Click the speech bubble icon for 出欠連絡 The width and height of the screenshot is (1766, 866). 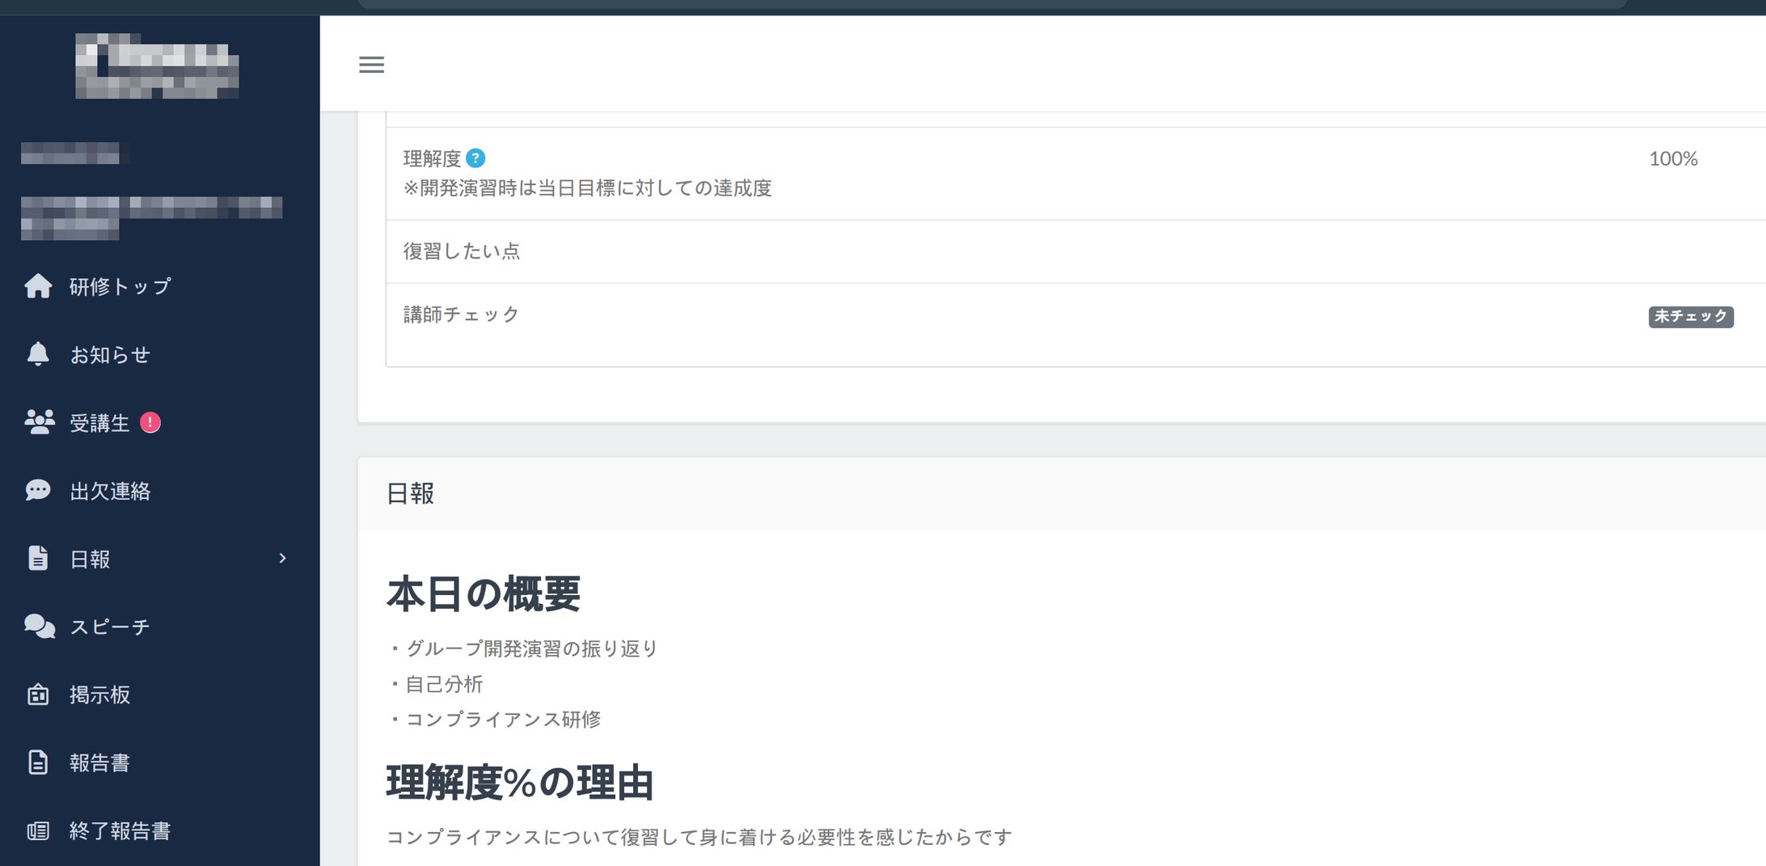(x=38, y=490)
